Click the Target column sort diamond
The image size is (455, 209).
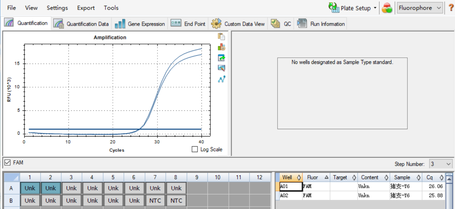[354, 177]
